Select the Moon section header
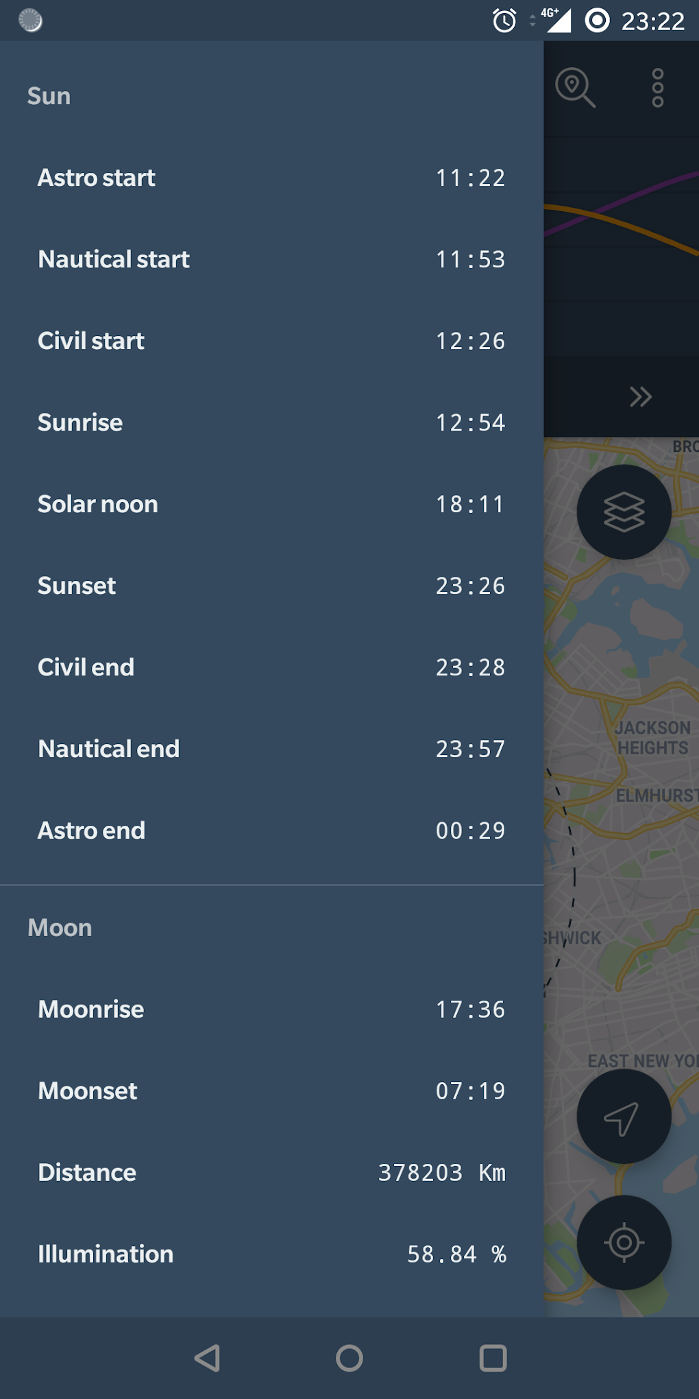699x1399 pixels. [x=60, y=927]
